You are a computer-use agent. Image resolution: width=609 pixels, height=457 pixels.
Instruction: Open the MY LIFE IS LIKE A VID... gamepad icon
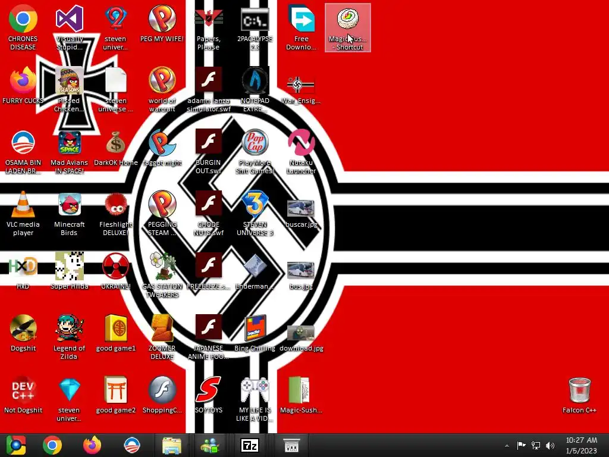[x=255, y=399]
